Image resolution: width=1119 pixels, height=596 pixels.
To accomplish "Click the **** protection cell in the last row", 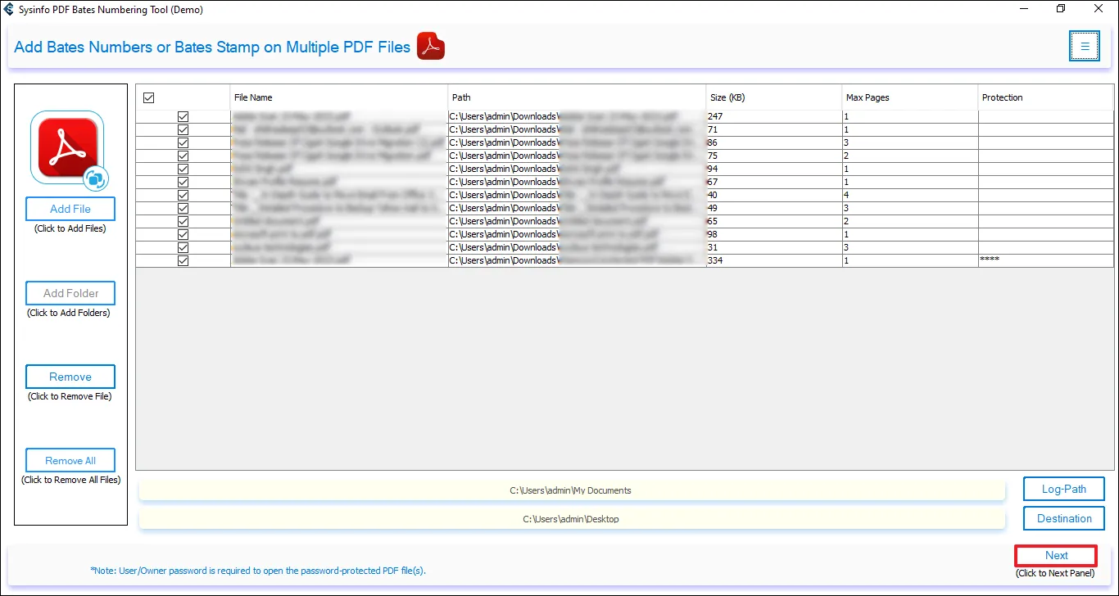I will pos(1045,261).
